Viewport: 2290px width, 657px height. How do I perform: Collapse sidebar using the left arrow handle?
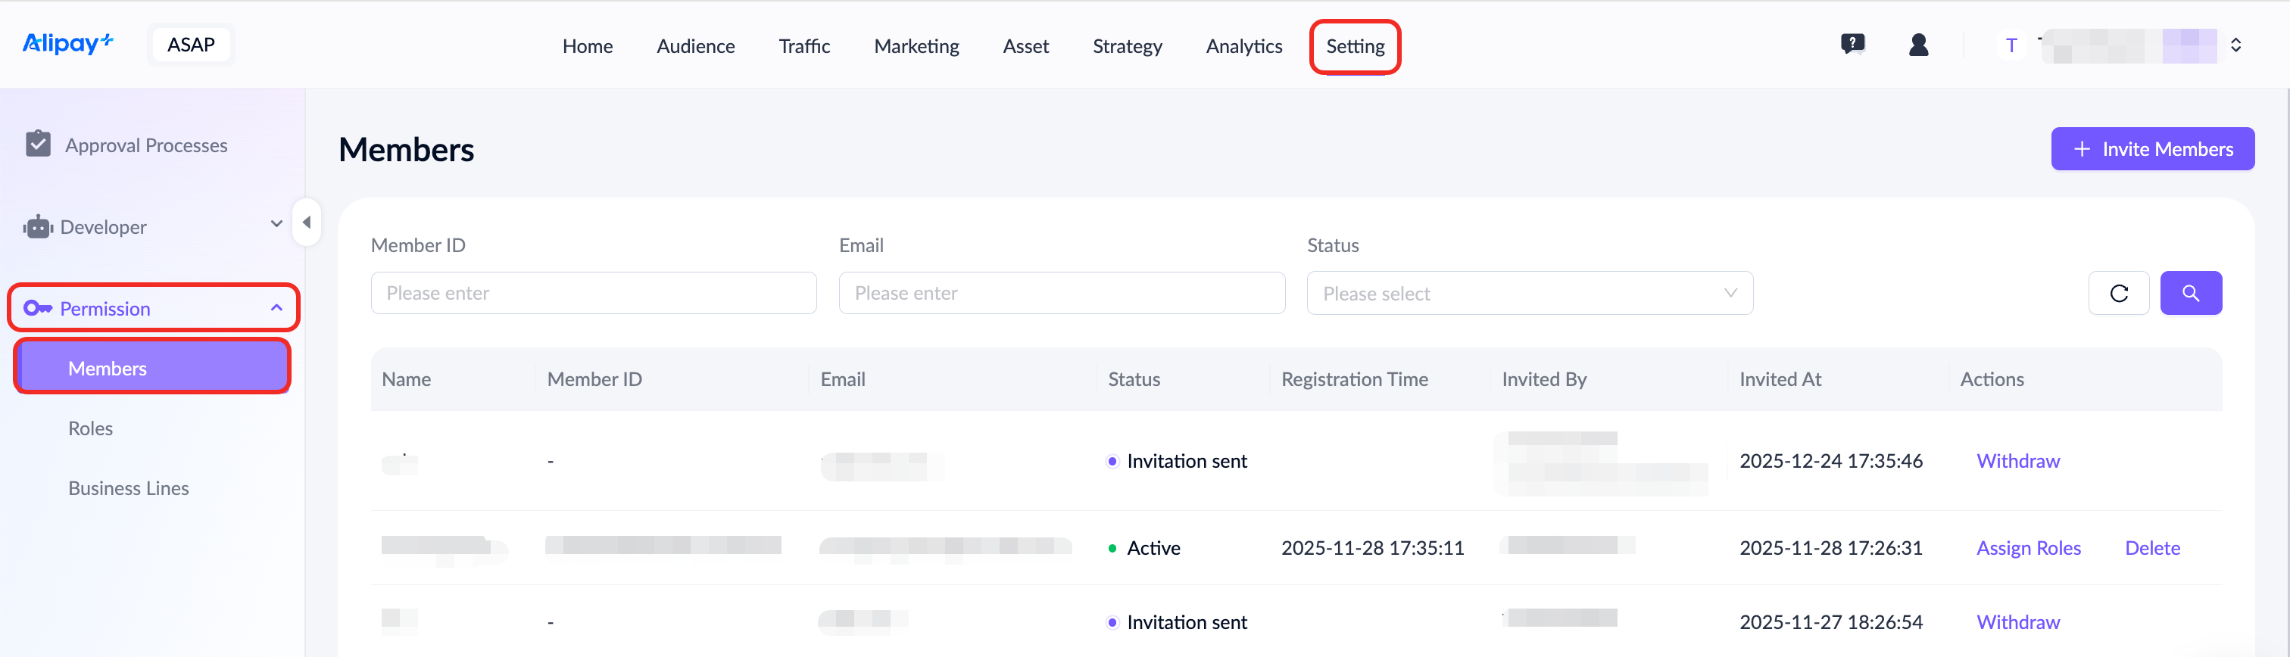[x=307, y=223]
